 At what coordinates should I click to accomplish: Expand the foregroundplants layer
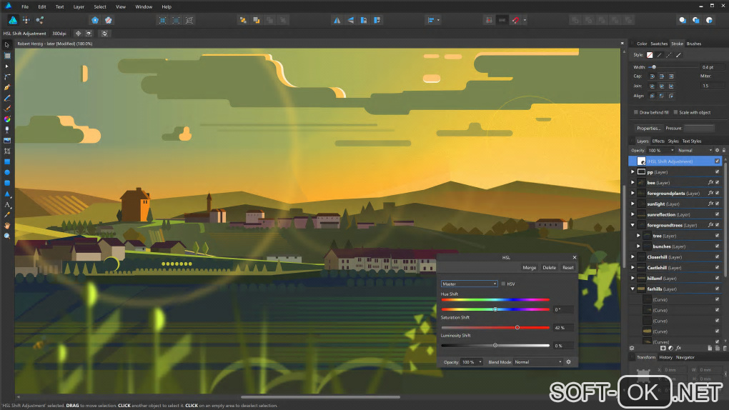coord(633,193)
